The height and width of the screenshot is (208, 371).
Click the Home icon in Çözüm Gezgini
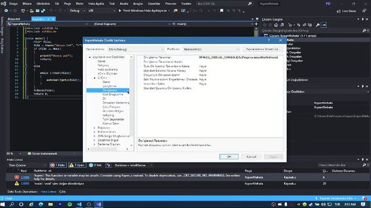pos(276,25)
